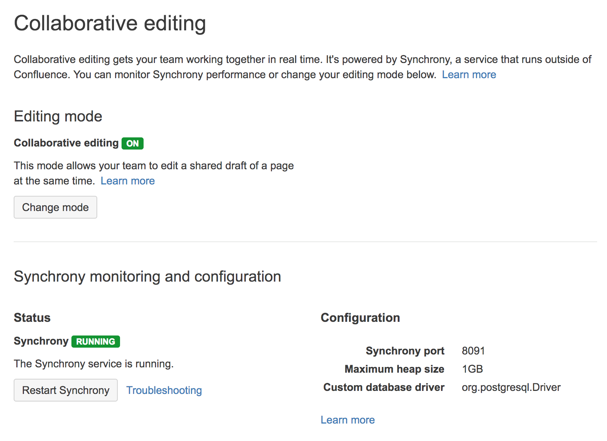Click the Custom database driver label
607x441 pixels.
click(384, 387)
